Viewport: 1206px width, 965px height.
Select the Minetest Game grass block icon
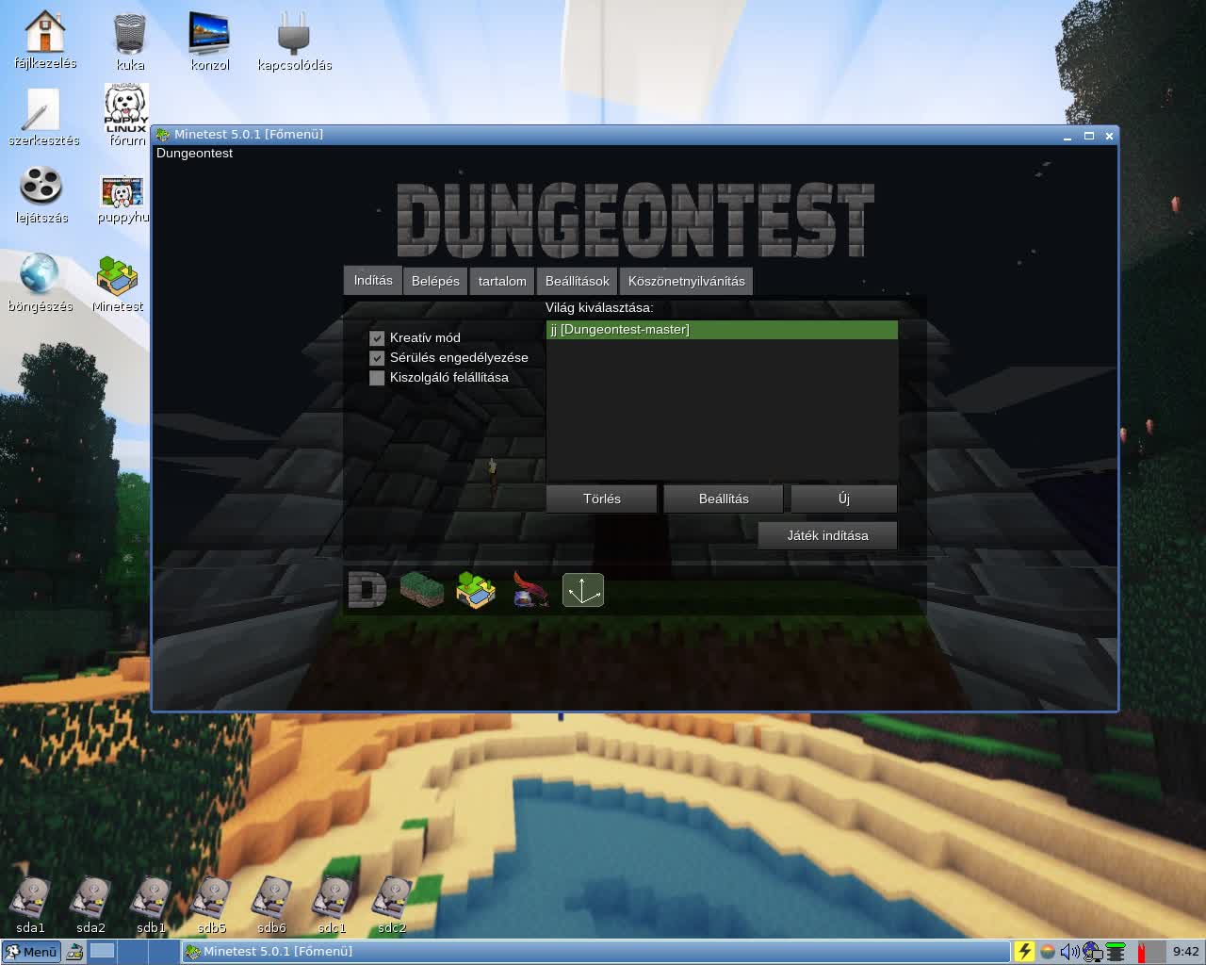click(x=421, y=590)
